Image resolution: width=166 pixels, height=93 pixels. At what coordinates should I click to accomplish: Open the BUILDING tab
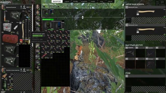(75, 2)
